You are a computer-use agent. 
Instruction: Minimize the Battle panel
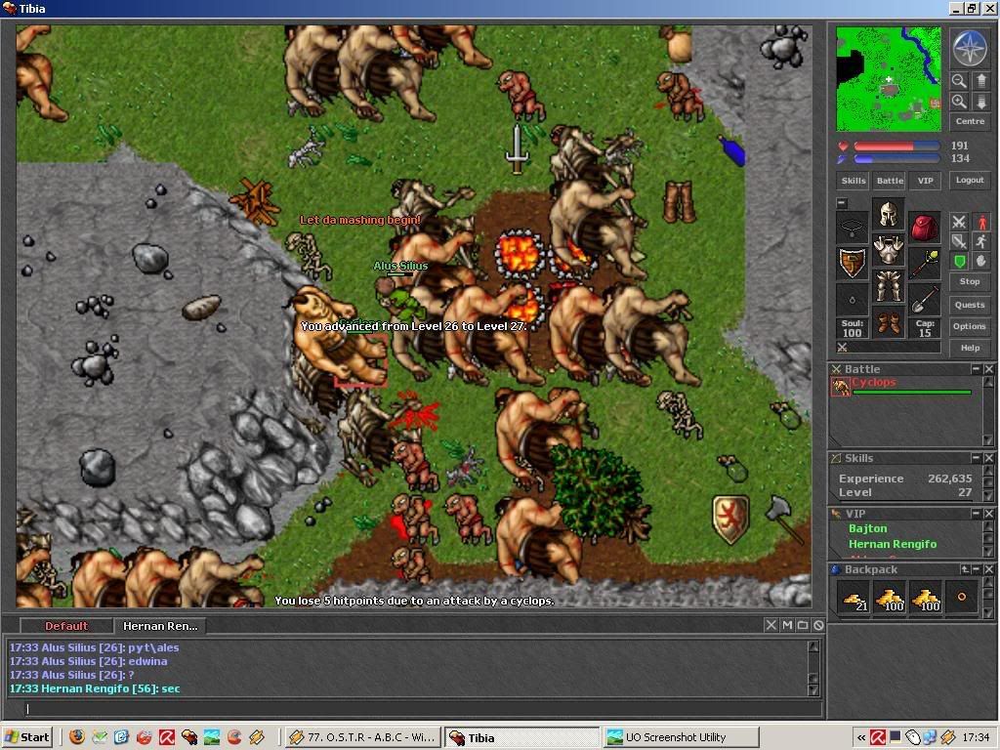(x=976, y=369)
